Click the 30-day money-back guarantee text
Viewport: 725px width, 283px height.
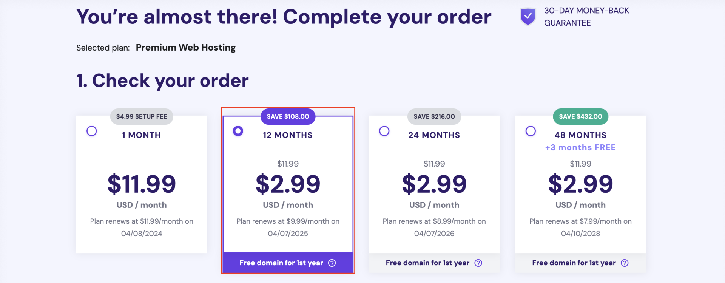coord(586,17)
